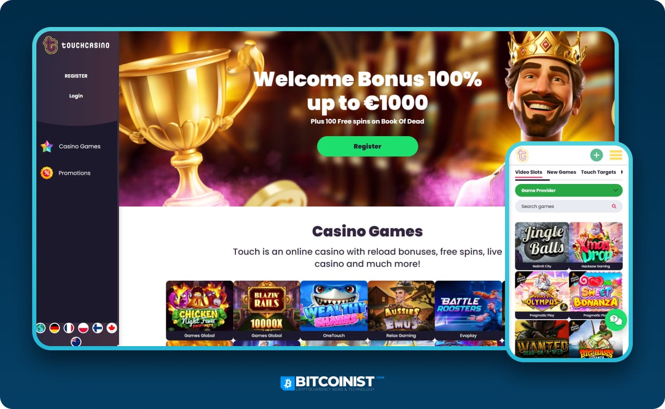Viewport: 665px width, 409px height.
Task: Switch to the Polish flag language
Action: (83, 328)
